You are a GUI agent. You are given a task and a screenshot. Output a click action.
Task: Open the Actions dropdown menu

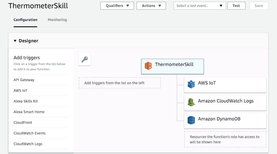[x=151, y=6]
